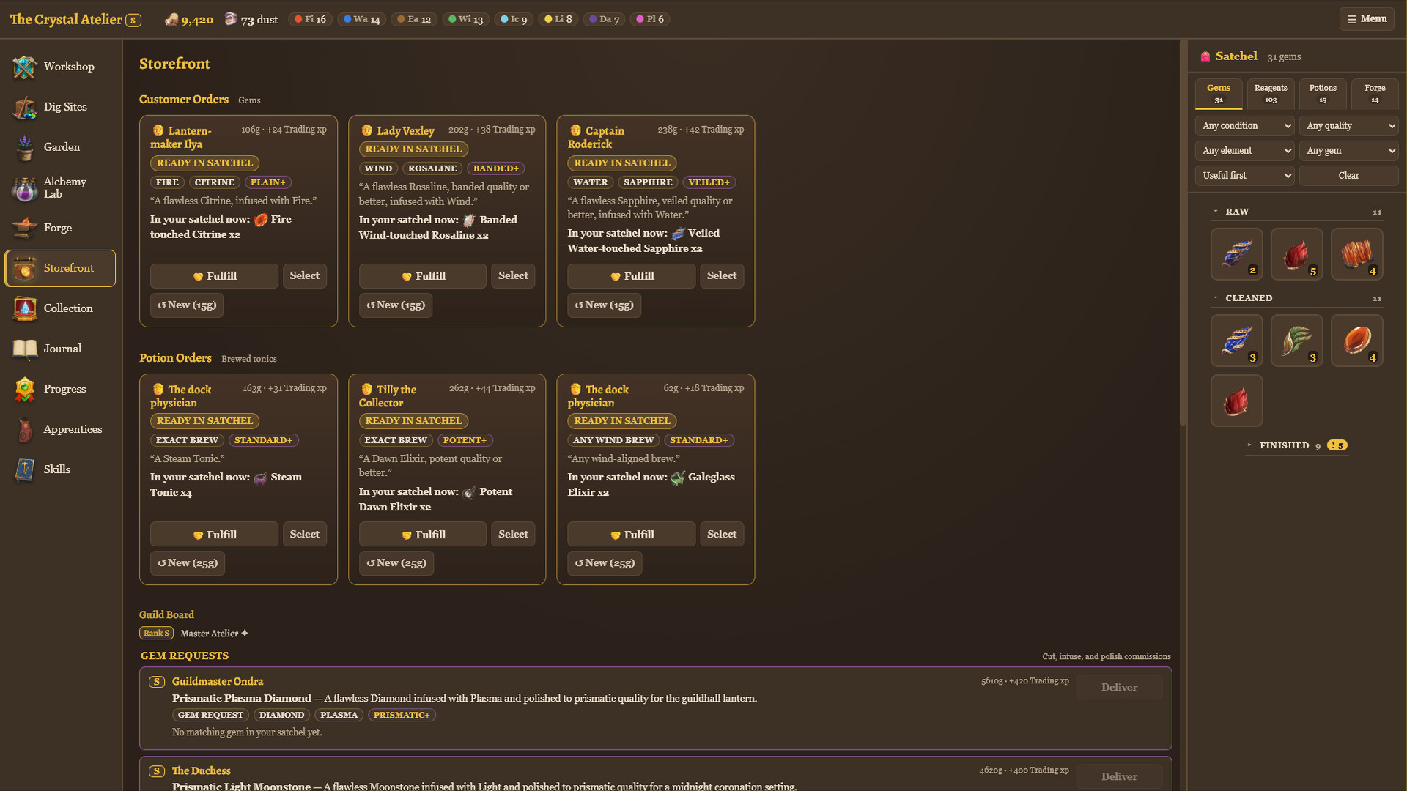
Task: Click Select on the Steam Tonic order
Action: 305,535
